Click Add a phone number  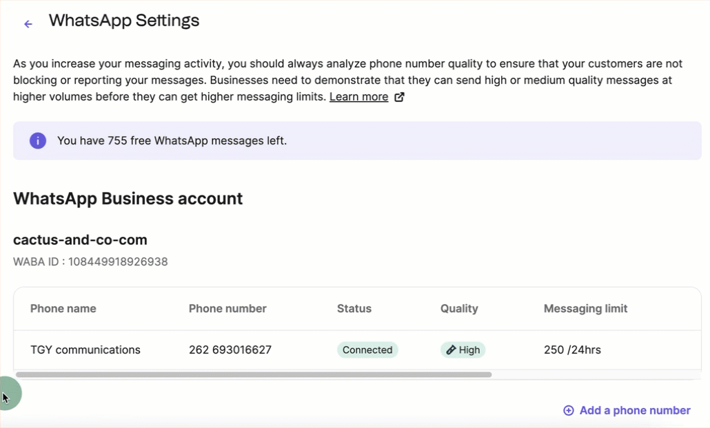(634, 410)
